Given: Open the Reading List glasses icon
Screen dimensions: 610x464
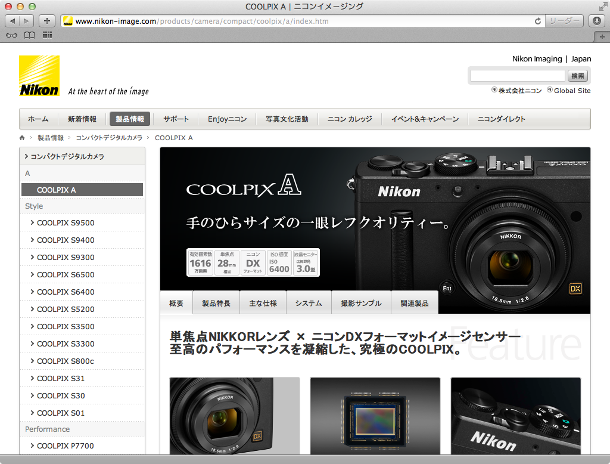Looking at the screenshot, I should (x=12, y=35).
